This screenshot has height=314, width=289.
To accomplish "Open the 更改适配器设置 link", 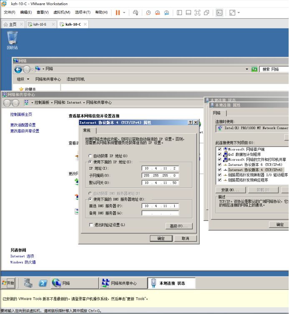I will (x=23, y=125).
